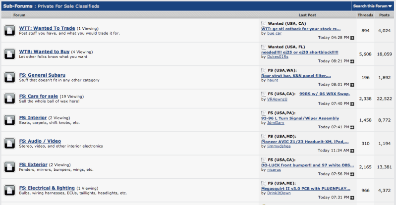396x205 pixels.
Task: Click post icon beside FS (USA,CA) 99RS
Action: click(264, 94)
